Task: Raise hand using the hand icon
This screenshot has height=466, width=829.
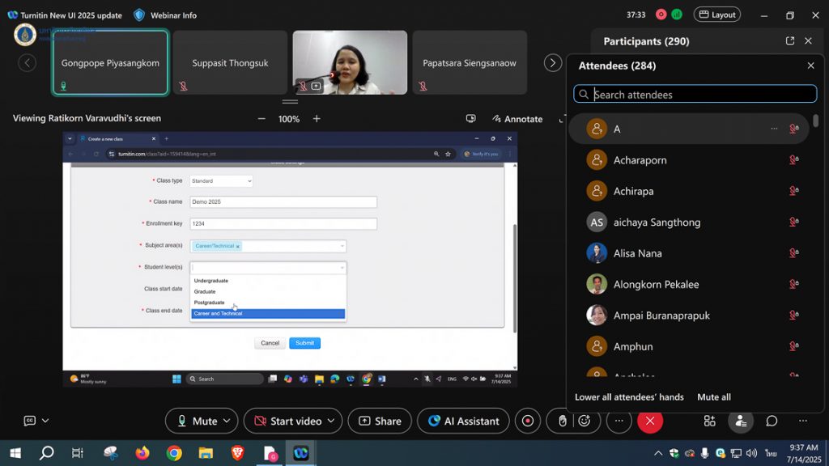Action: [x=562, y=421]
